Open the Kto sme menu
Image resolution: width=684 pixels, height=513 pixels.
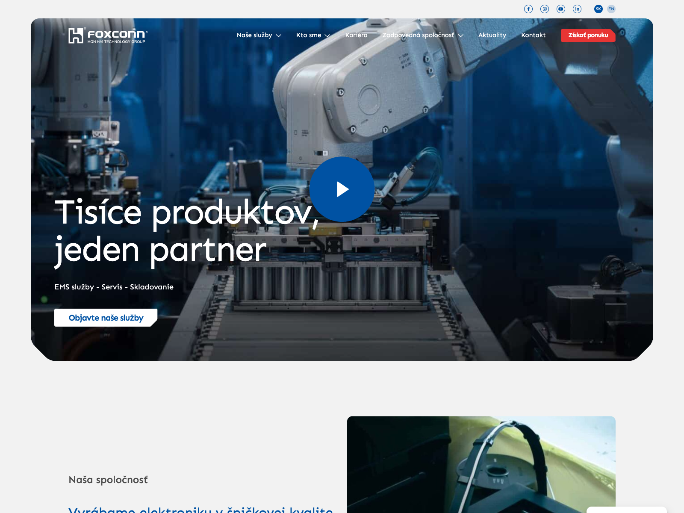(309, 35)
